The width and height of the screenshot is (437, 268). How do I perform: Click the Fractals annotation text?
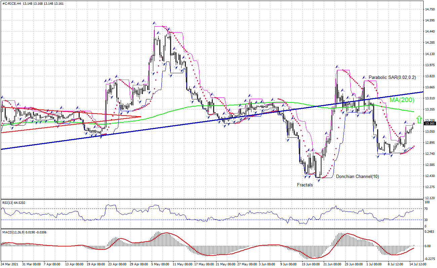(305, 185)
